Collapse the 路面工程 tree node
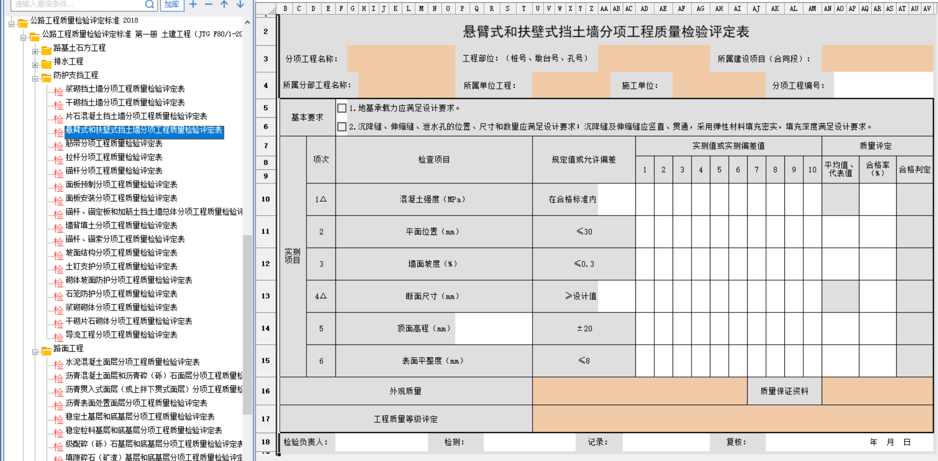938x461 pixels. [35, 352]
